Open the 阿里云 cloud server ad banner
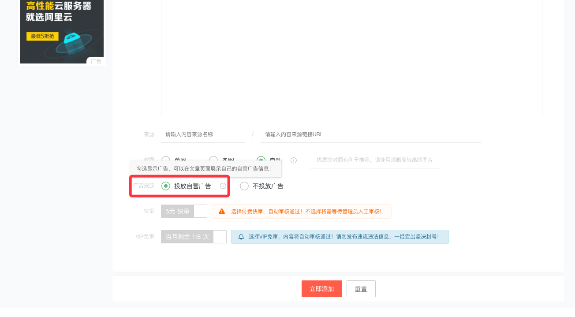This screenshot has width=575, height=317. [62, 32]
